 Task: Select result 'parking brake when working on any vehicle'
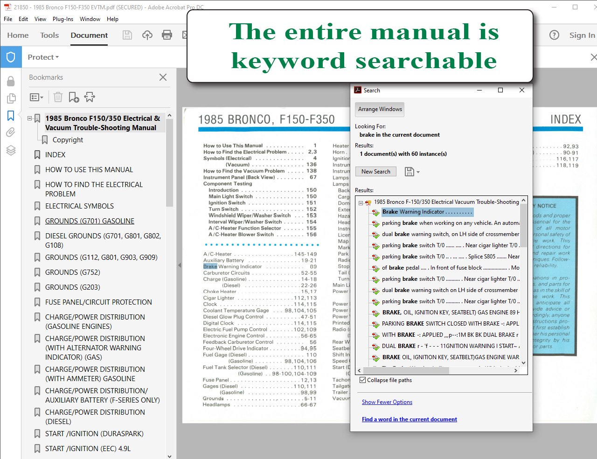451,223
